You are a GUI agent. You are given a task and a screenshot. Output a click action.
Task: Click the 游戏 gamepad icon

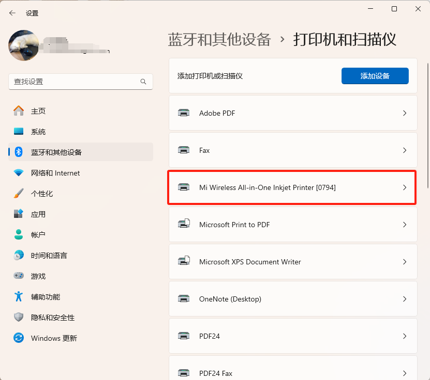(x=19, y=276)
